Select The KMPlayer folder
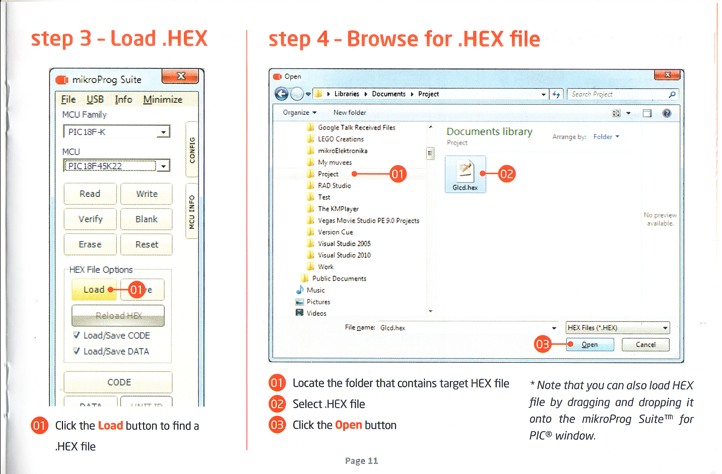This screenshot has width=722, height=474. point(338,209)
